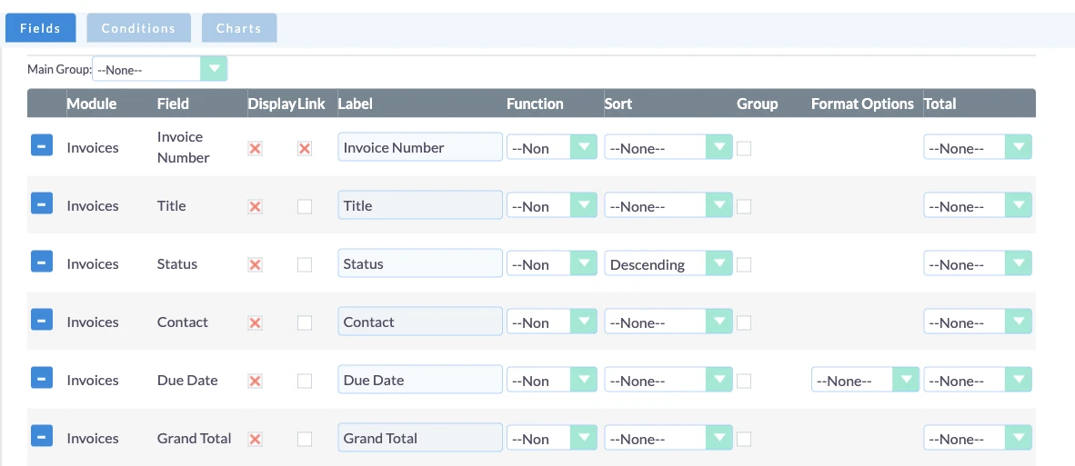The image size is (1075, 466).
Task: Open Total dropdown for Grand Total row
Action: 978,439
